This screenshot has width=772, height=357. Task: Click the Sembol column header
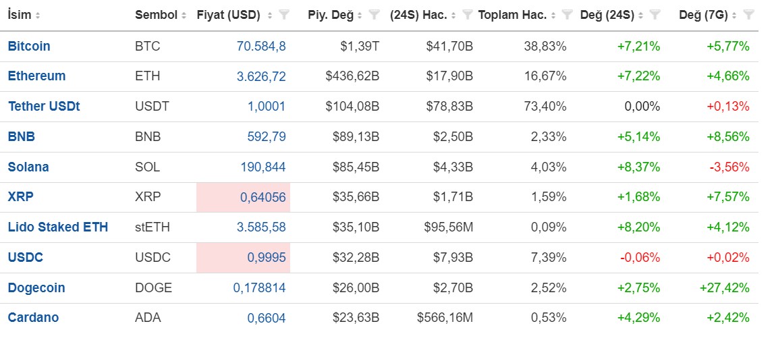click(156, 16)
